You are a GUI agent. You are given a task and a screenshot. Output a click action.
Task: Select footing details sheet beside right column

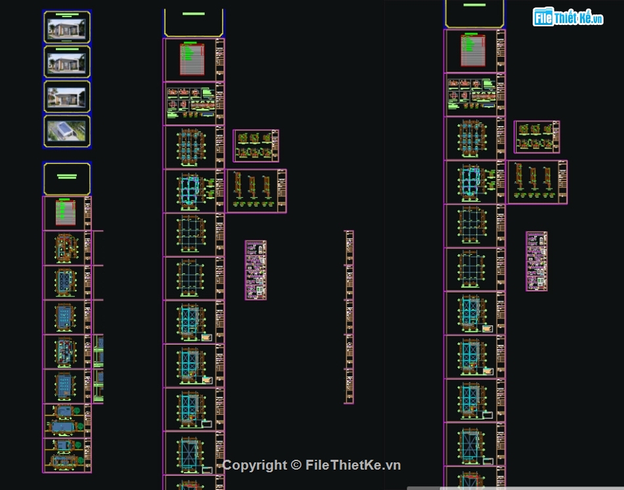click(537, 137)
